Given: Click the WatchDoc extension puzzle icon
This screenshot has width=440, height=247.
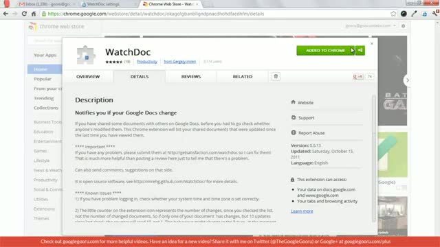Looking at the screenshot, I should coord(86,55).
